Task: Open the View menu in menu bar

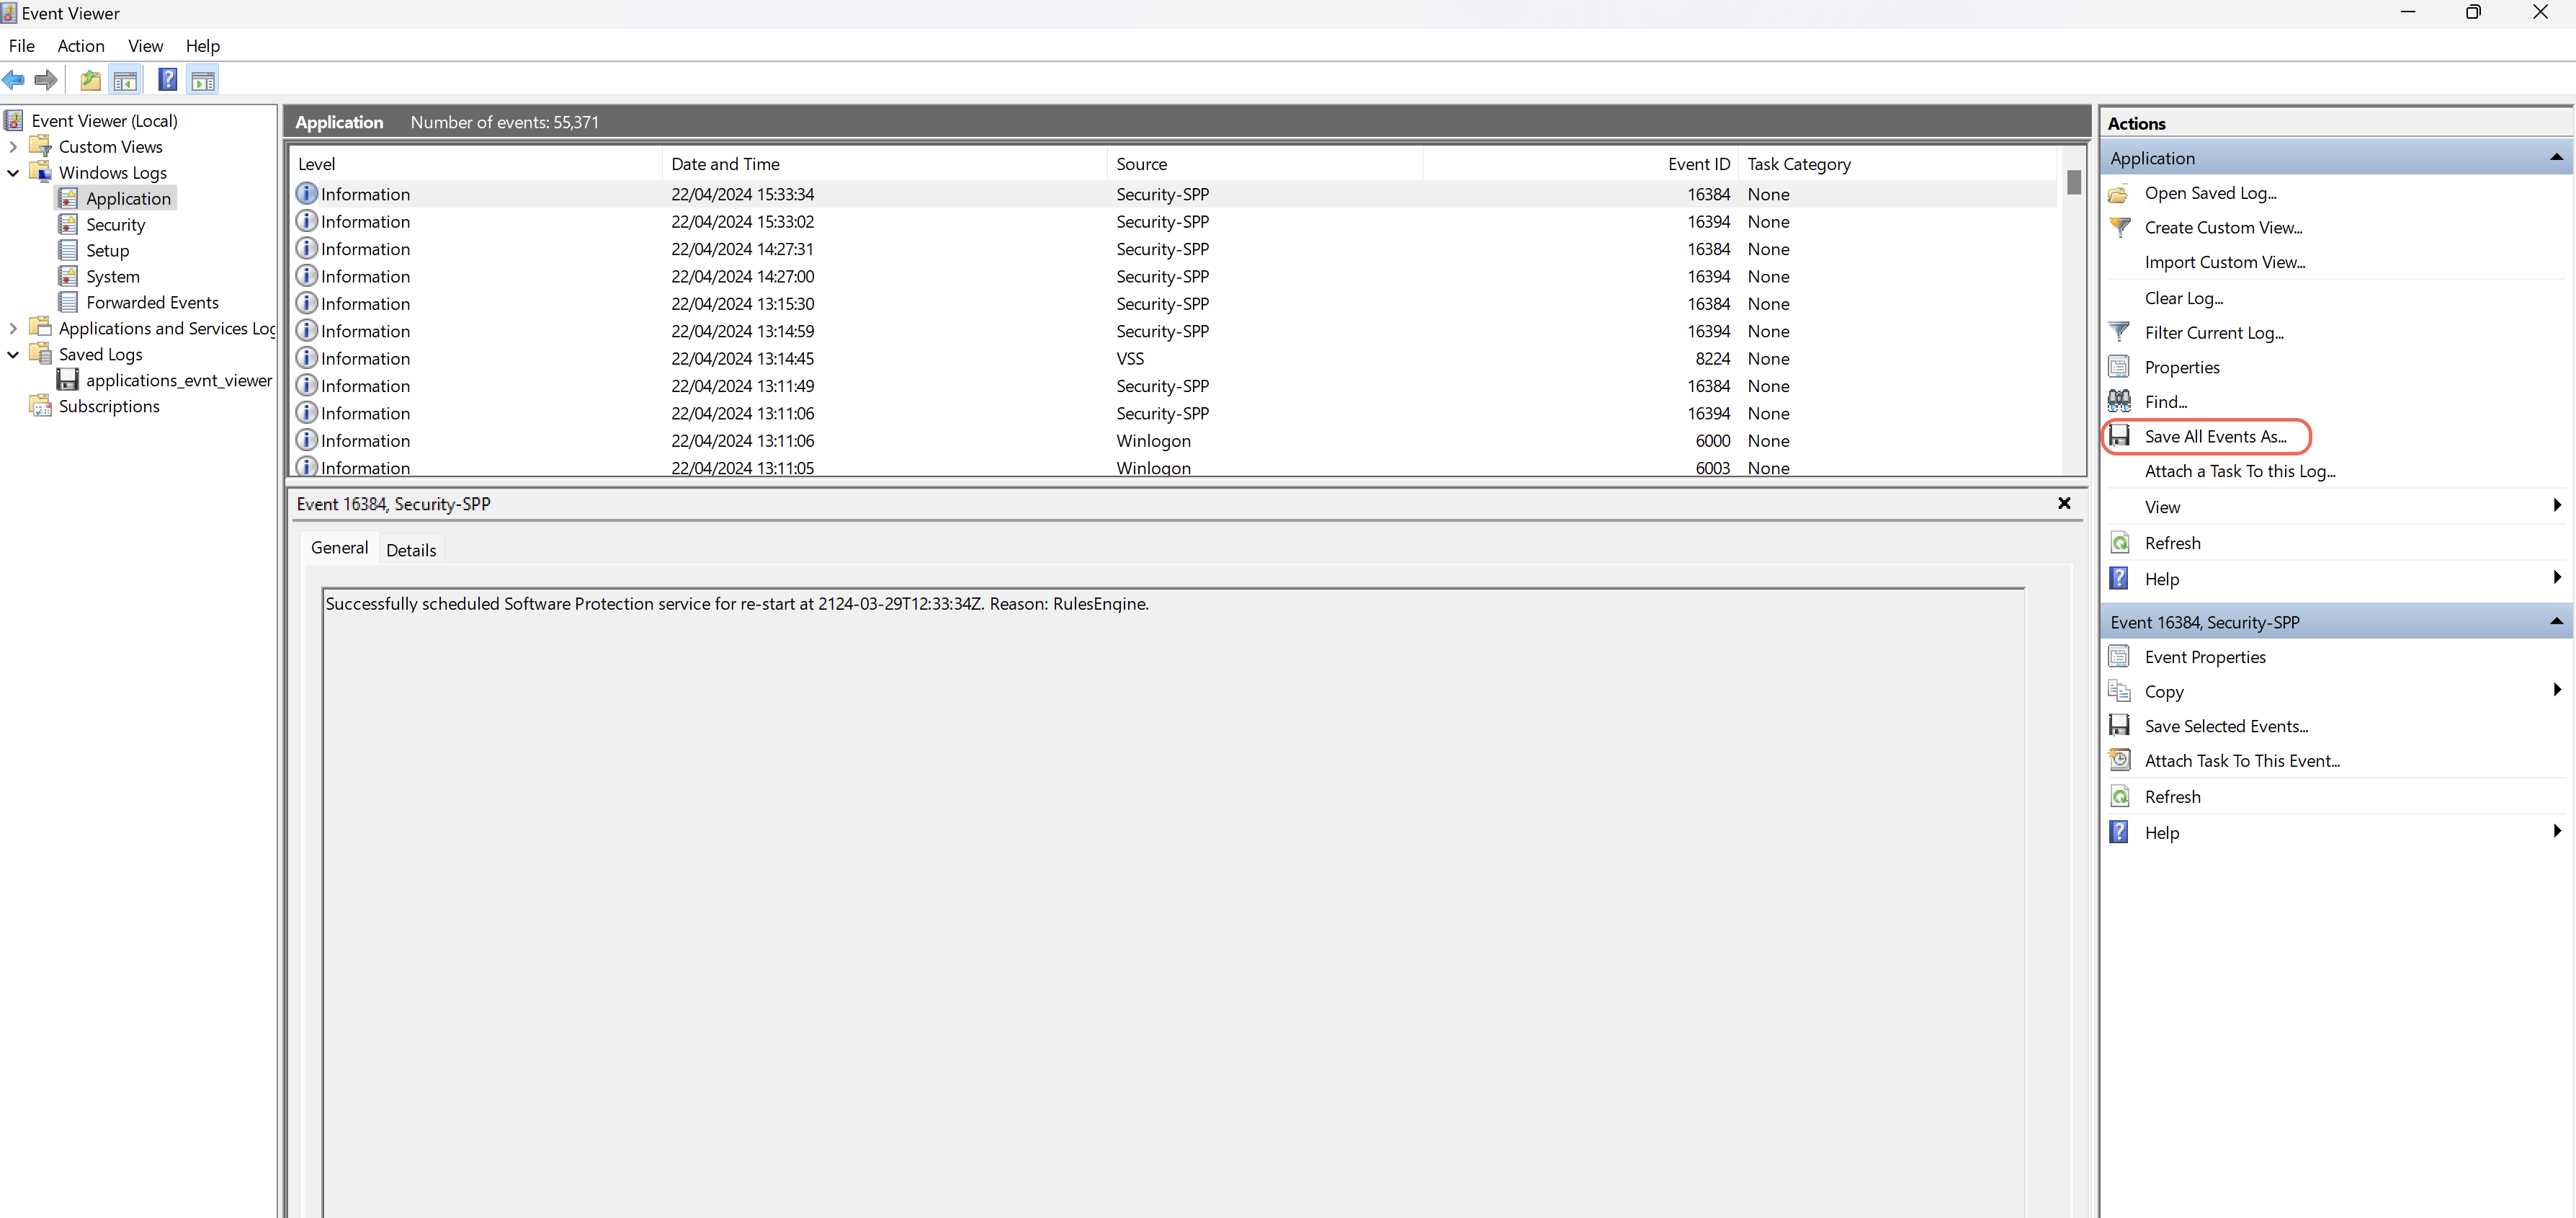Action: (x=145, y=46)
